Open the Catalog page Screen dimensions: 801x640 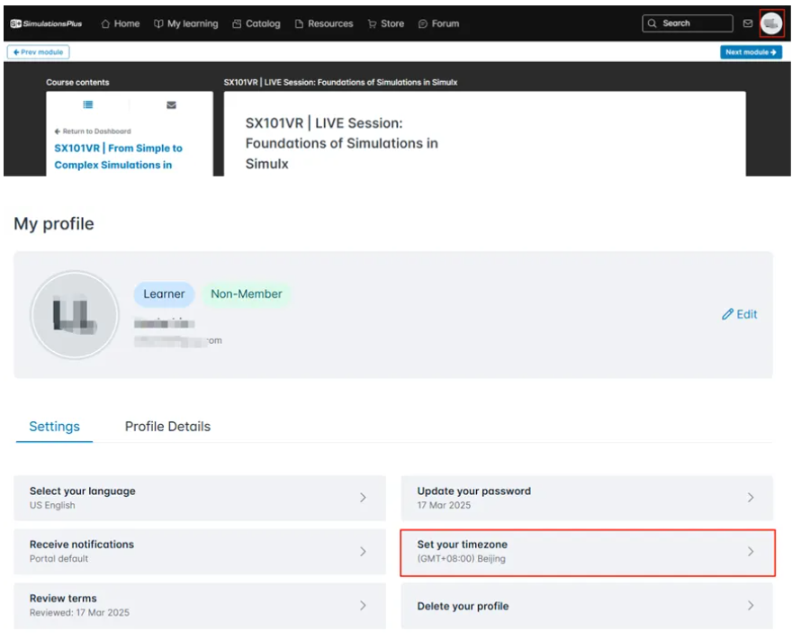pos(256,23)
